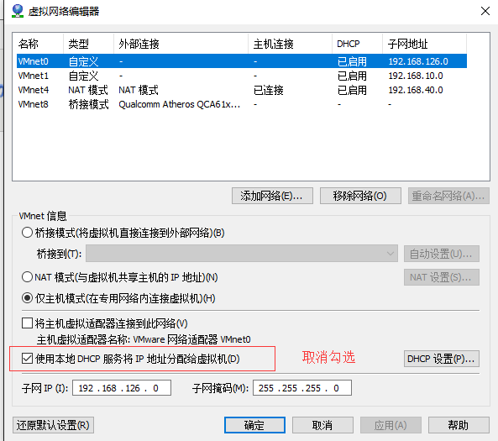
Task: Click 桥接模式 type cell of VMnet8
Action: pos(89,104)
